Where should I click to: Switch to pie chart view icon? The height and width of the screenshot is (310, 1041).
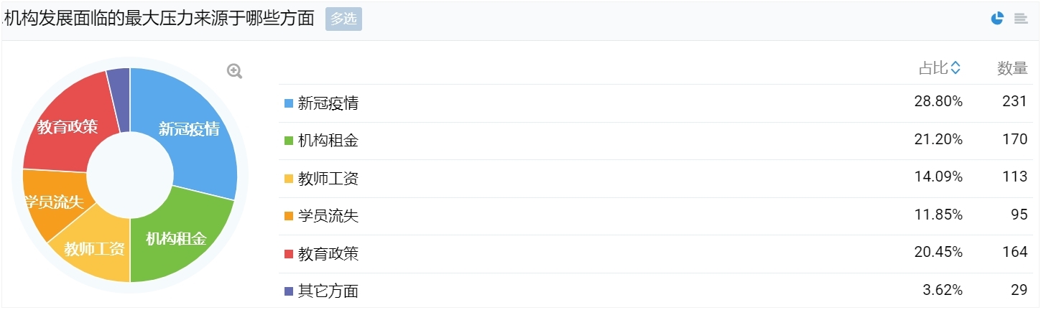pyautogui.click(x=997, y=19)
